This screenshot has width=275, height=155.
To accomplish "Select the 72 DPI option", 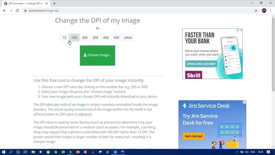I will 64,37.
